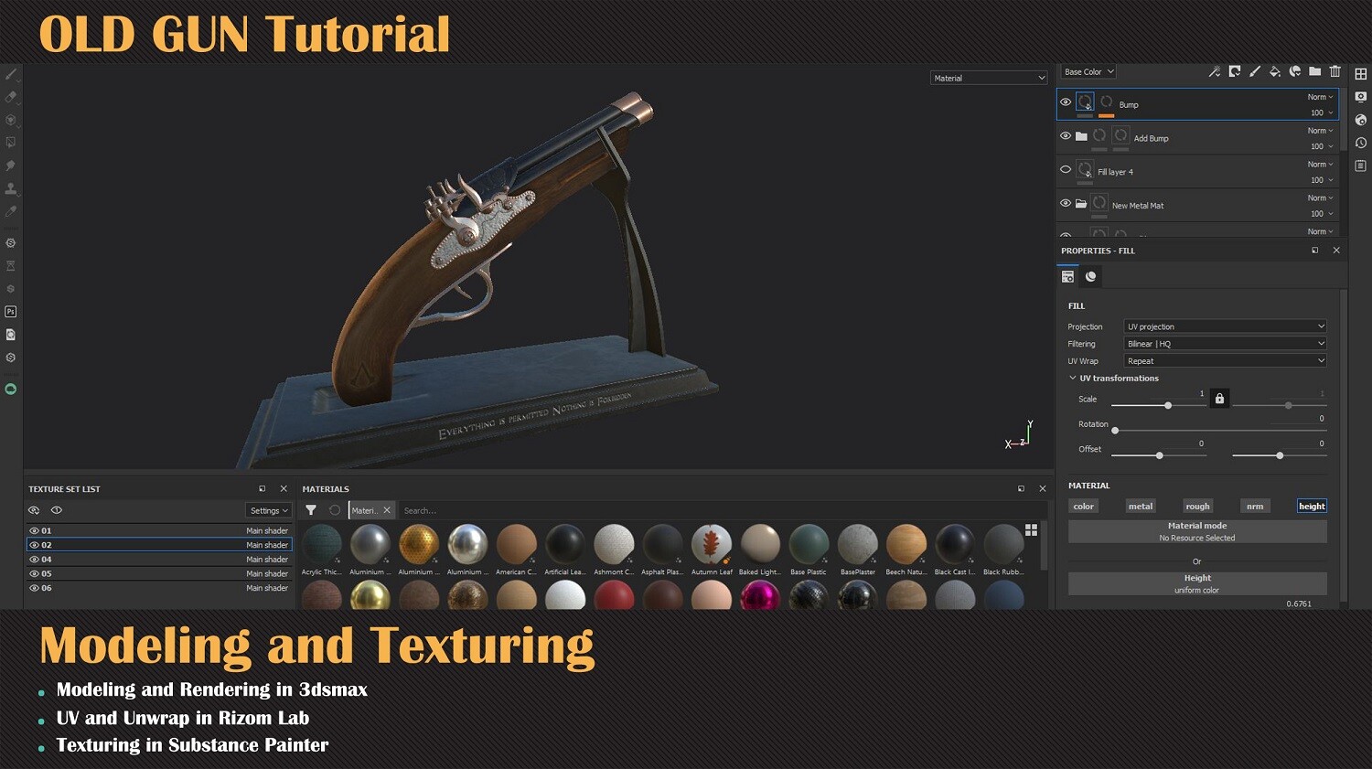Hide the Add Bump folder layer
The image size is (1372, 769).
click(1066, 136)
